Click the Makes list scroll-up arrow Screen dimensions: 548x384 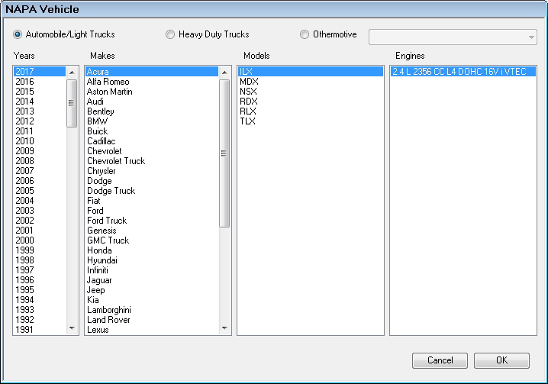pos(224,73)
